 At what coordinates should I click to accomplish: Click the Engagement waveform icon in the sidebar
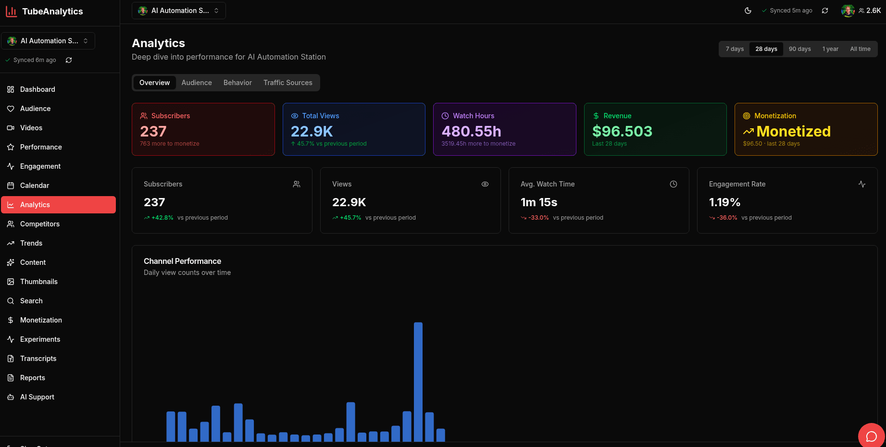click(11, 166)
